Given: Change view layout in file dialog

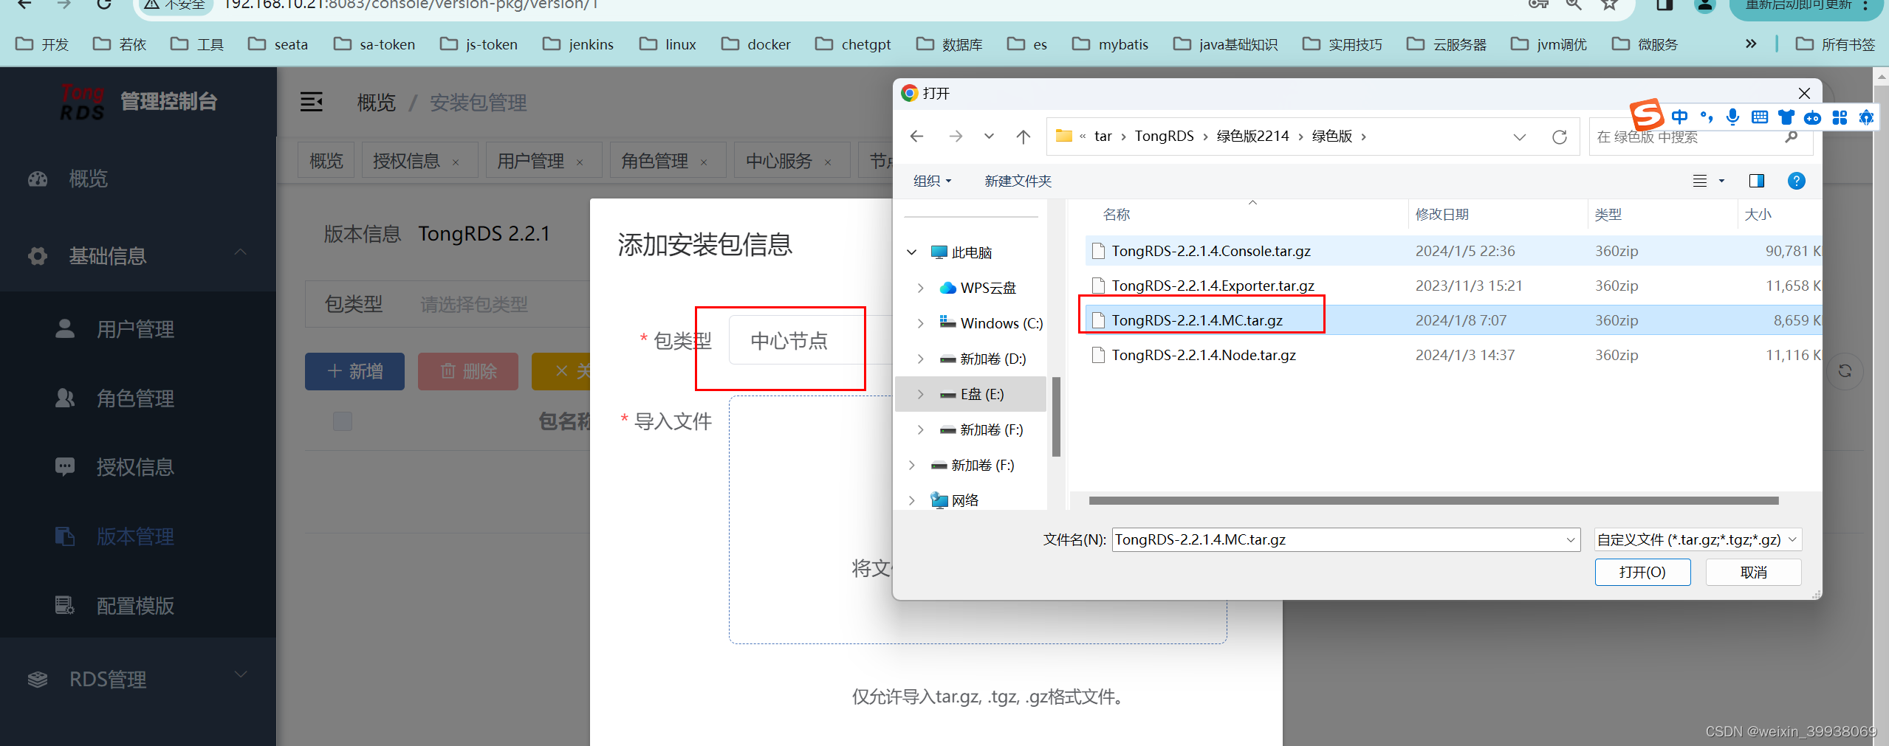Looking at the screenshot, I should [x=1700, y=181].
